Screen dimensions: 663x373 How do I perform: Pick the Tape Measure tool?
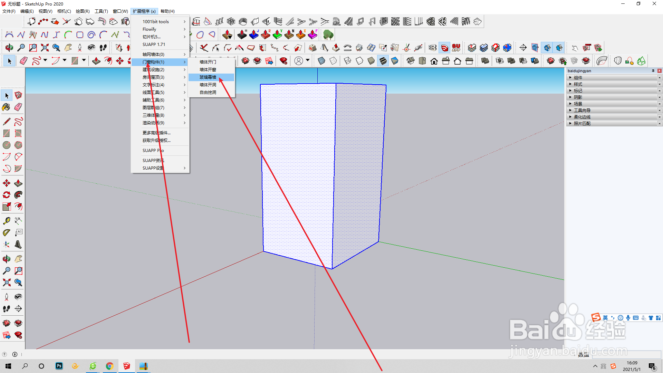(x=6, y=221)
